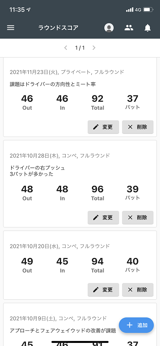Tap the 4G signal status indicator
Image resolution: width=160 pixels, height=346 pixels.
click(x=138, y=10)
